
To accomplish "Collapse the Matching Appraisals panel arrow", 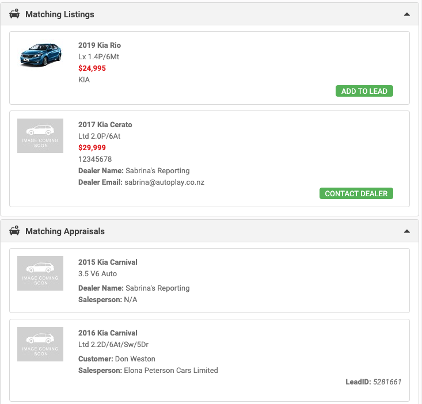I will point(407,231).
